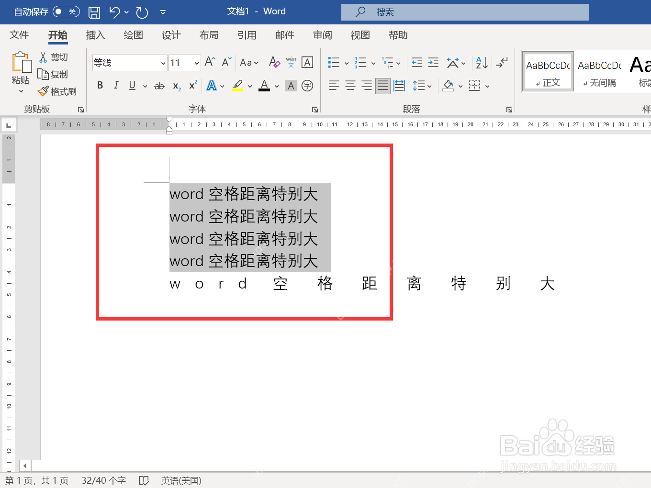Select the 无间隔 (No Spacing) style
Screen dimensions: 651x488
599,72
